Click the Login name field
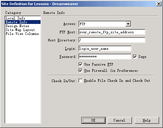Viewport: 163px width, 128px height. point(105,48)
